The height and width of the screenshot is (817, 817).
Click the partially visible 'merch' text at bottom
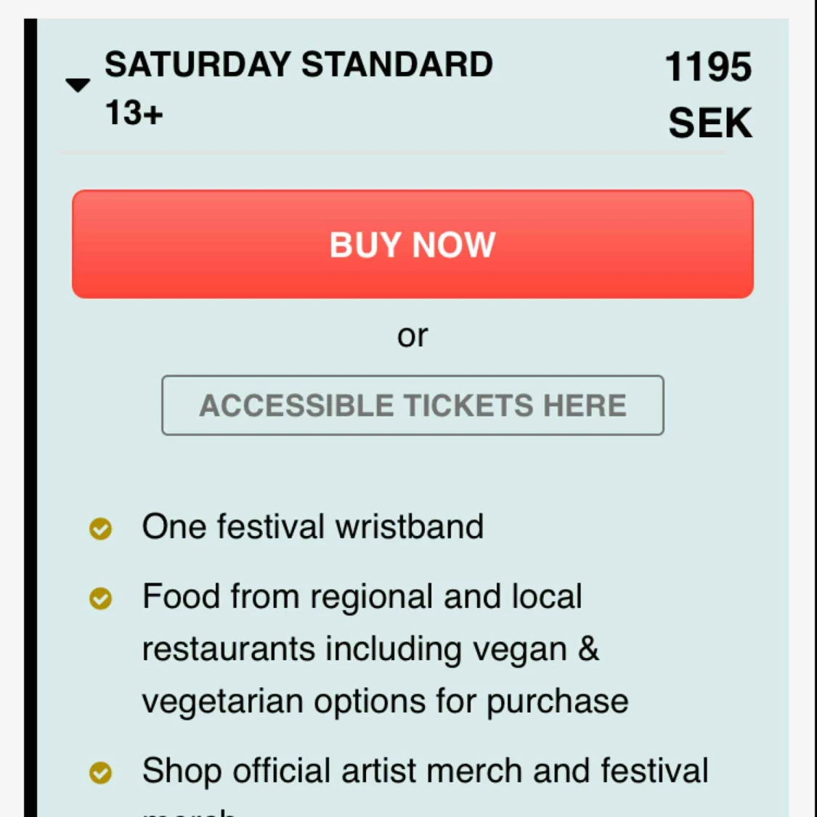(x=190, y=810)
